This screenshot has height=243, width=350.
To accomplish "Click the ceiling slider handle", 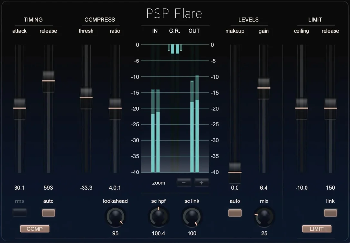I will [x=302, y=108].
